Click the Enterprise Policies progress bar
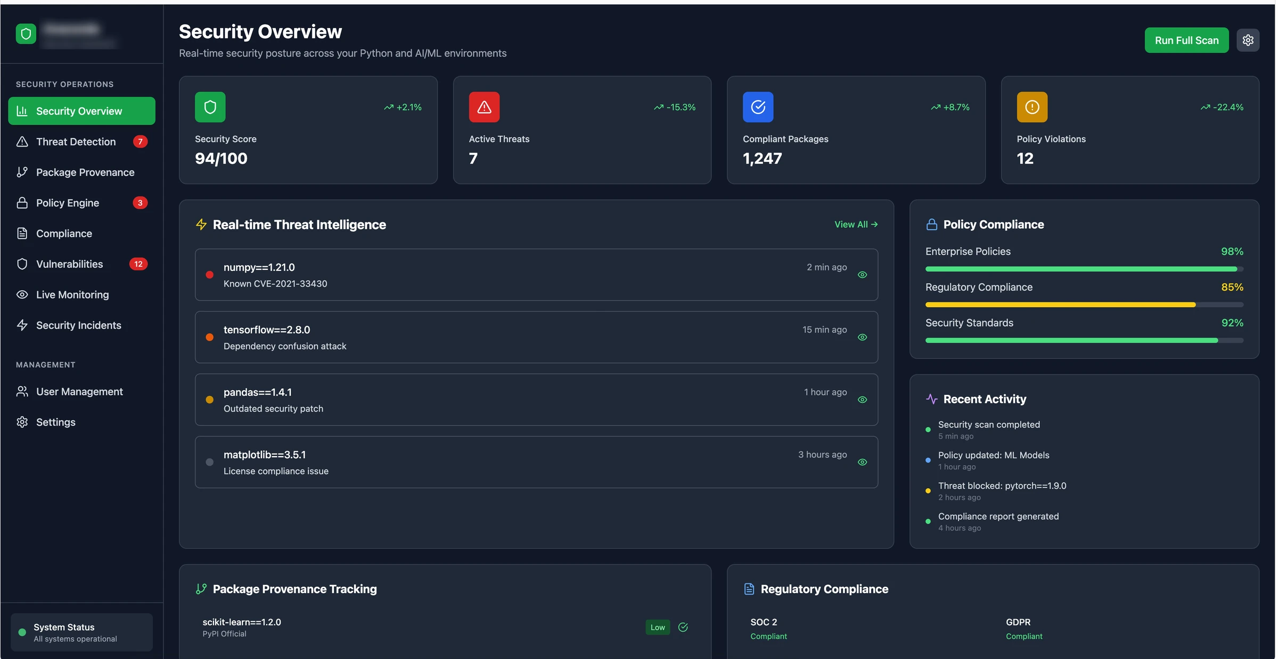The image size is (1278, 659). (x=1084, y=269)
